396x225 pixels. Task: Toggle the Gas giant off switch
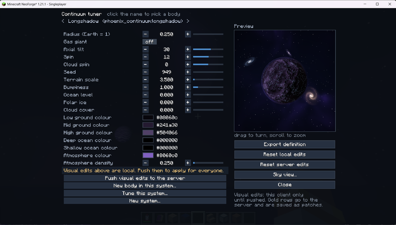pyautogui.click(x=150, y=42)
